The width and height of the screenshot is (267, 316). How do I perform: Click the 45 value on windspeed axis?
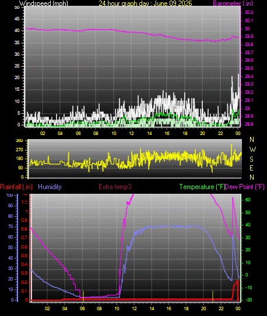(17, 19)
